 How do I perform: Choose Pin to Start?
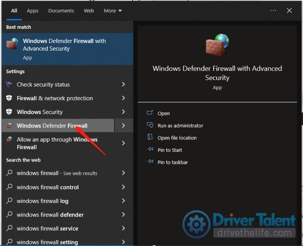(169, 150)
